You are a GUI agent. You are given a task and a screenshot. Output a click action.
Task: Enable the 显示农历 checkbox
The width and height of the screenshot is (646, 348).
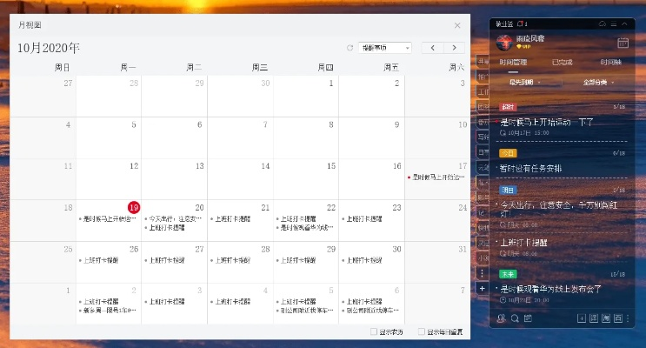tap(374, 331)
